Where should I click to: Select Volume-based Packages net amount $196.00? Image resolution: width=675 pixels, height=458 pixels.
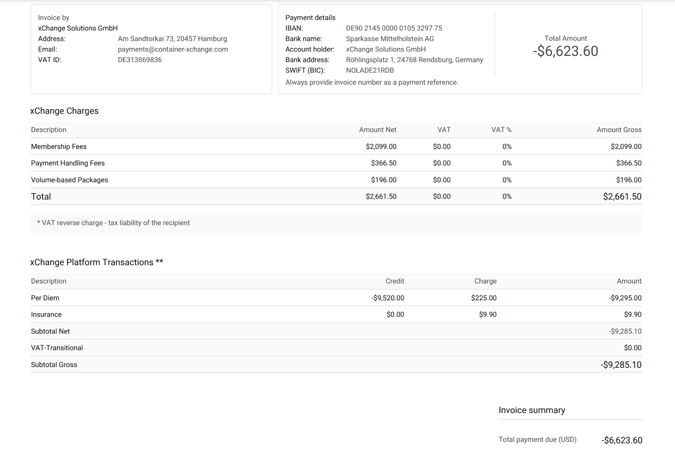(x=383, y=180)
